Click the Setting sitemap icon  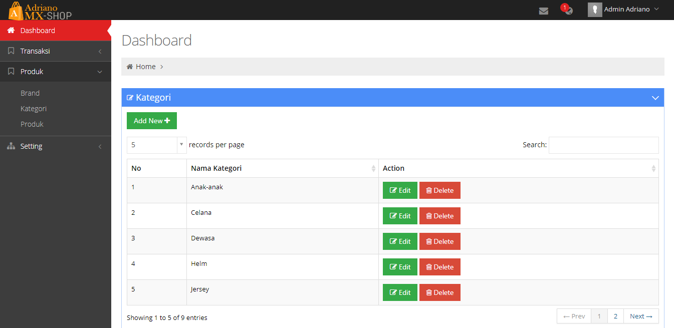pyautogui.click(x=11, y=146)
